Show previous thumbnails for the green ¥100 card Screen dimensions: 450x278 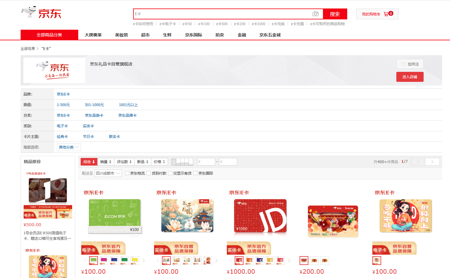tap(85, 260)
